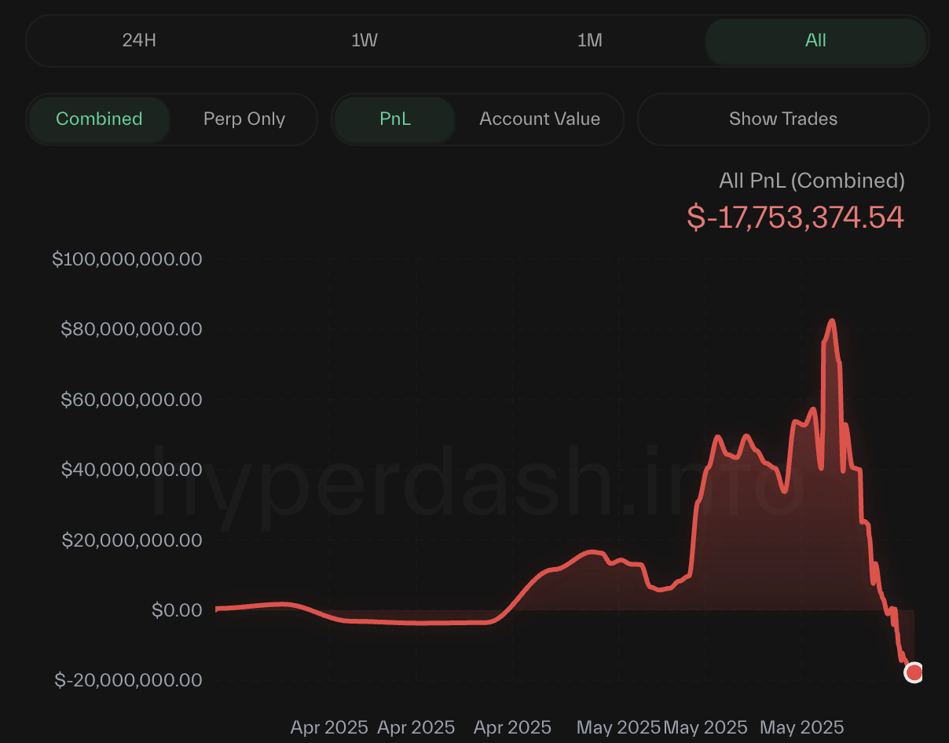Switch chart to Account Value

(x=540, y=119)
